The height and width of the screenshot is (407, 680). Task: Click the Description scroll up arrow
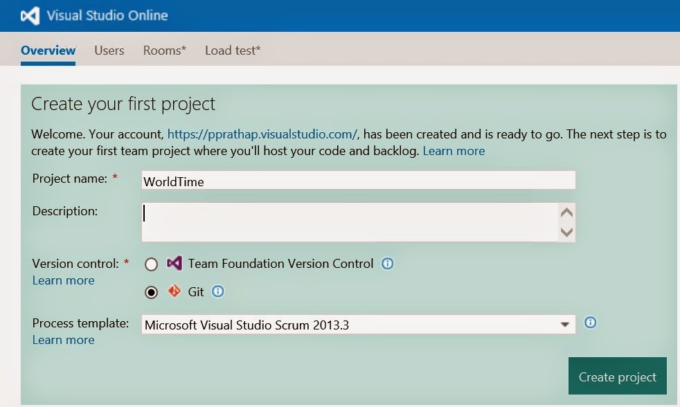pos(566,212)
